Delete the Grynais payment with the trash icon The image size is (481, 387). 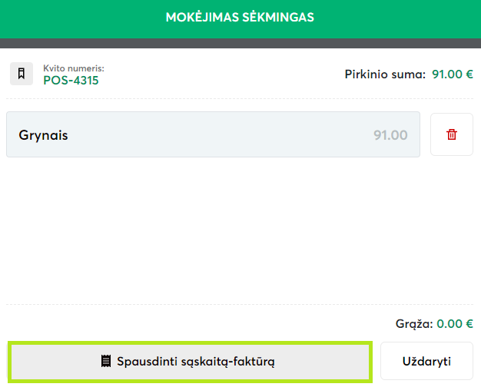click(x=452, y=134)
